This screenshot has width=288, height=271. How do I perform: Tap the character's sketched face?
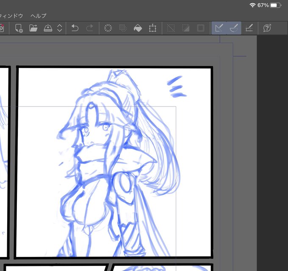[96, 131]
